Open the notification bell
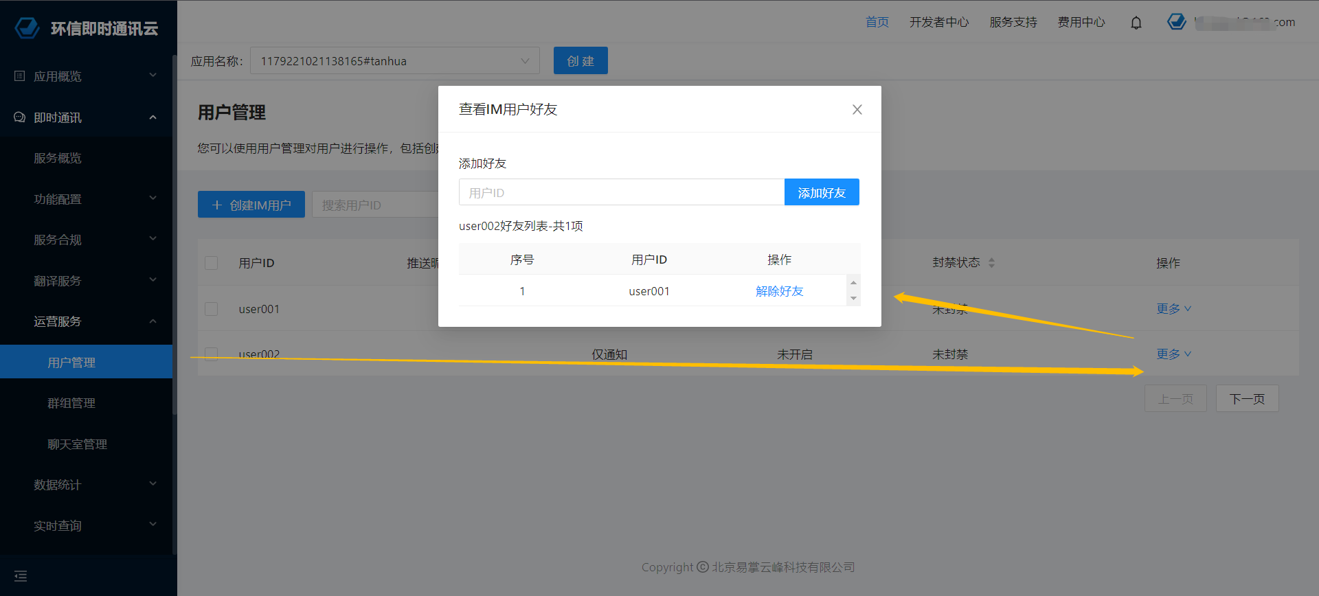Viewport: 1319px width, 596px height. point(1136,23)
